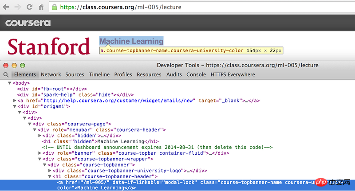Screen dimensions: 355x191
Task: Collapse the div class="course-topbanner" node
Action: (x=45, y=165)
